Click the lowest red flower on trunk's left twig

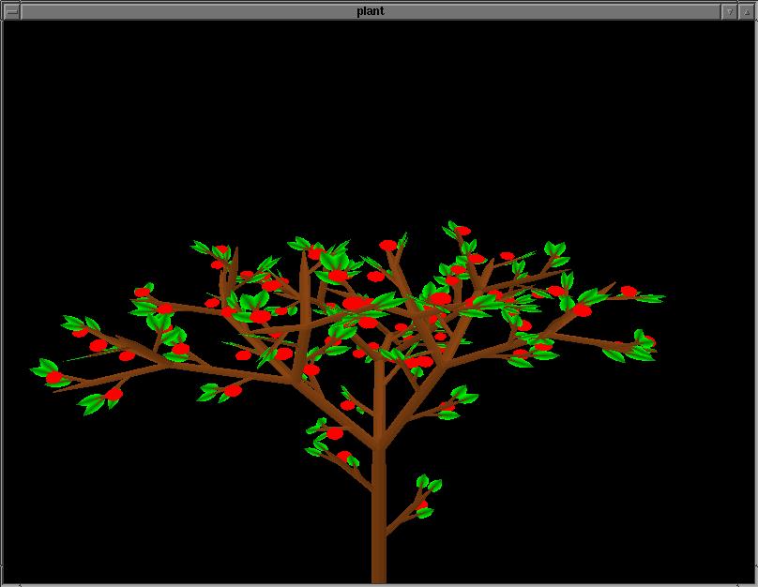pos(344,457)
